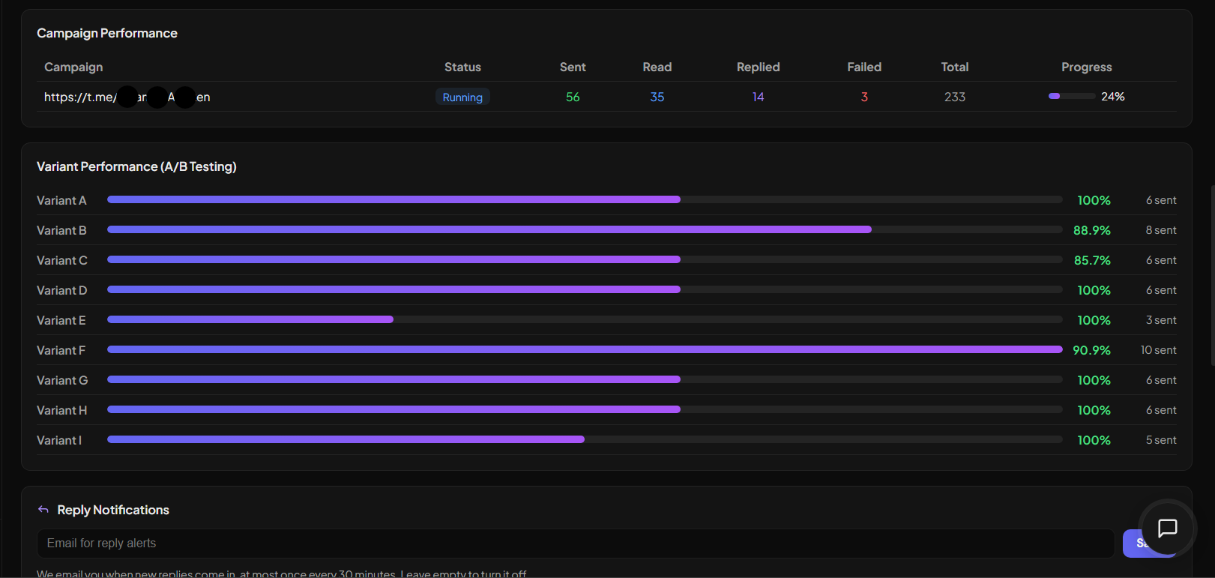Click the Email for reply alerts field

pyautogui.click(x=575, y=544)
